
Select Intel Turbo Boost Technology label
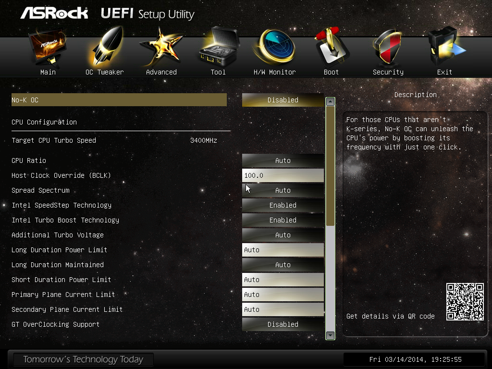coord(65,220)
